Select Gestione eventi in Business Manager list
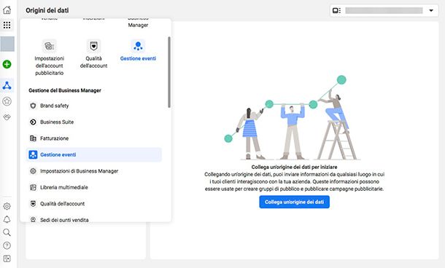 click(93, 154)
